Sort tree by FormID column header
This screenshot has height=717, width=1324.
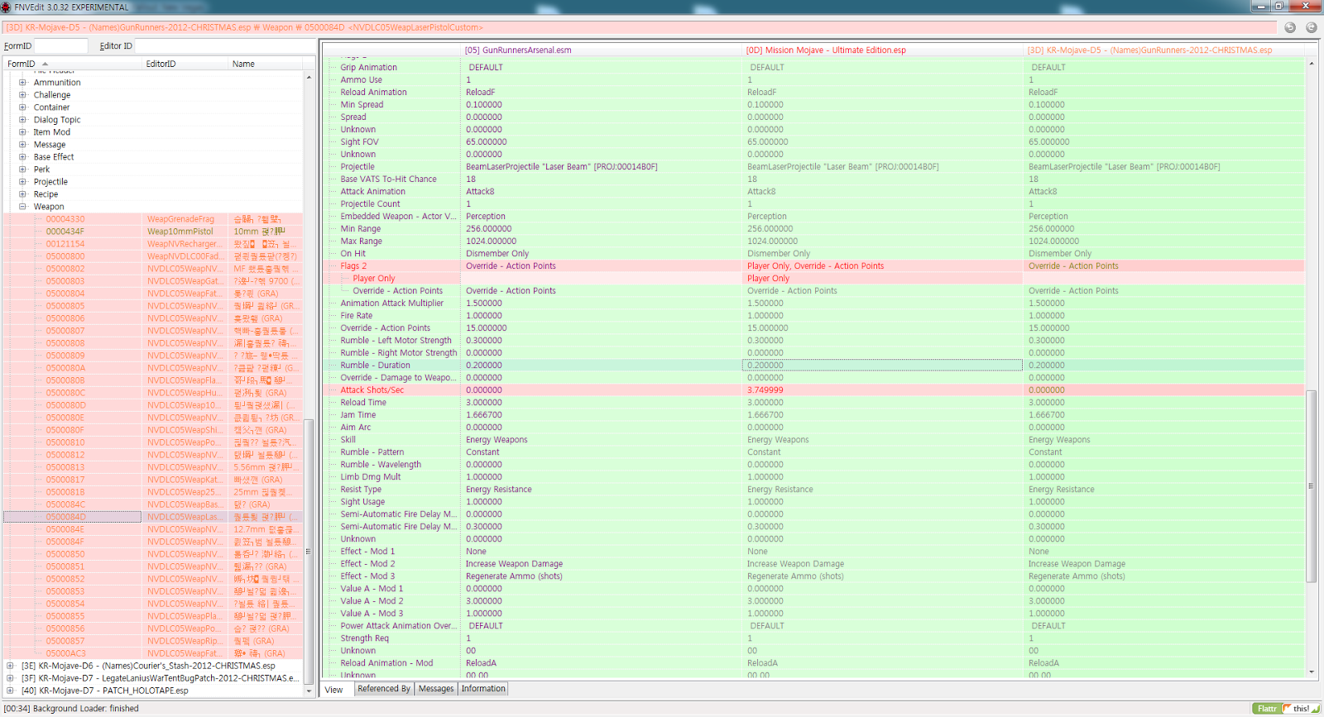point(72,64)
